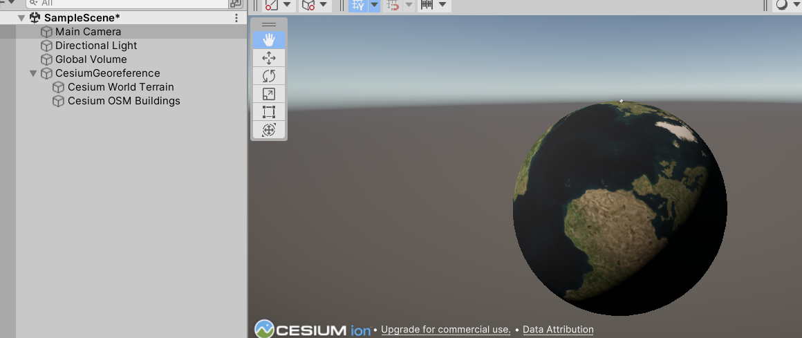This screenshot has height=338, width=802.
Task: Select the Move tool
Action: 268,58
